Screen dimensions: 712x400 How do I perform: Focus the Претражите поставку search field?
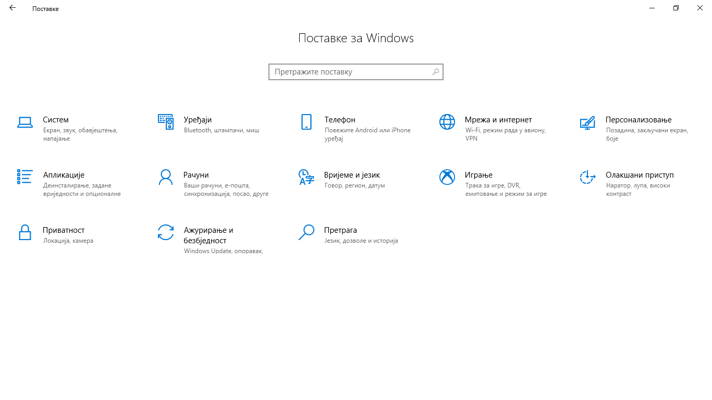coord(356,72)
